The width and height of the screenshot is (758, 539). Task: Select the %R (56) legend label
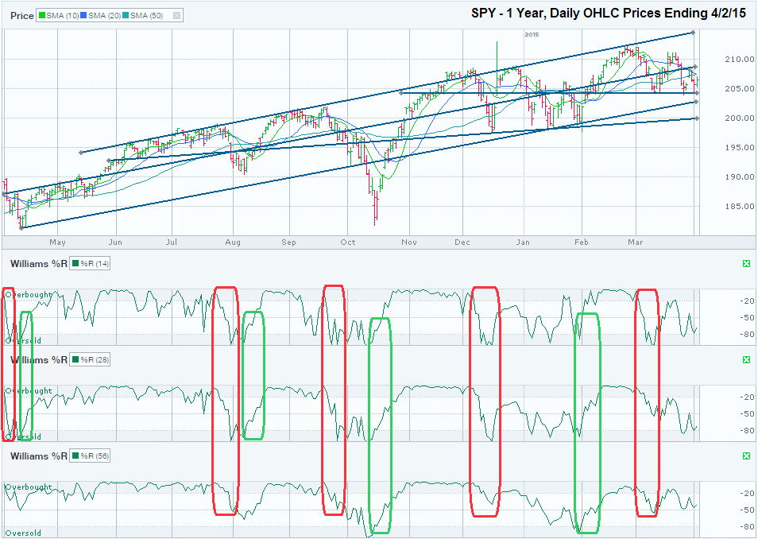[x=95, y=456]
